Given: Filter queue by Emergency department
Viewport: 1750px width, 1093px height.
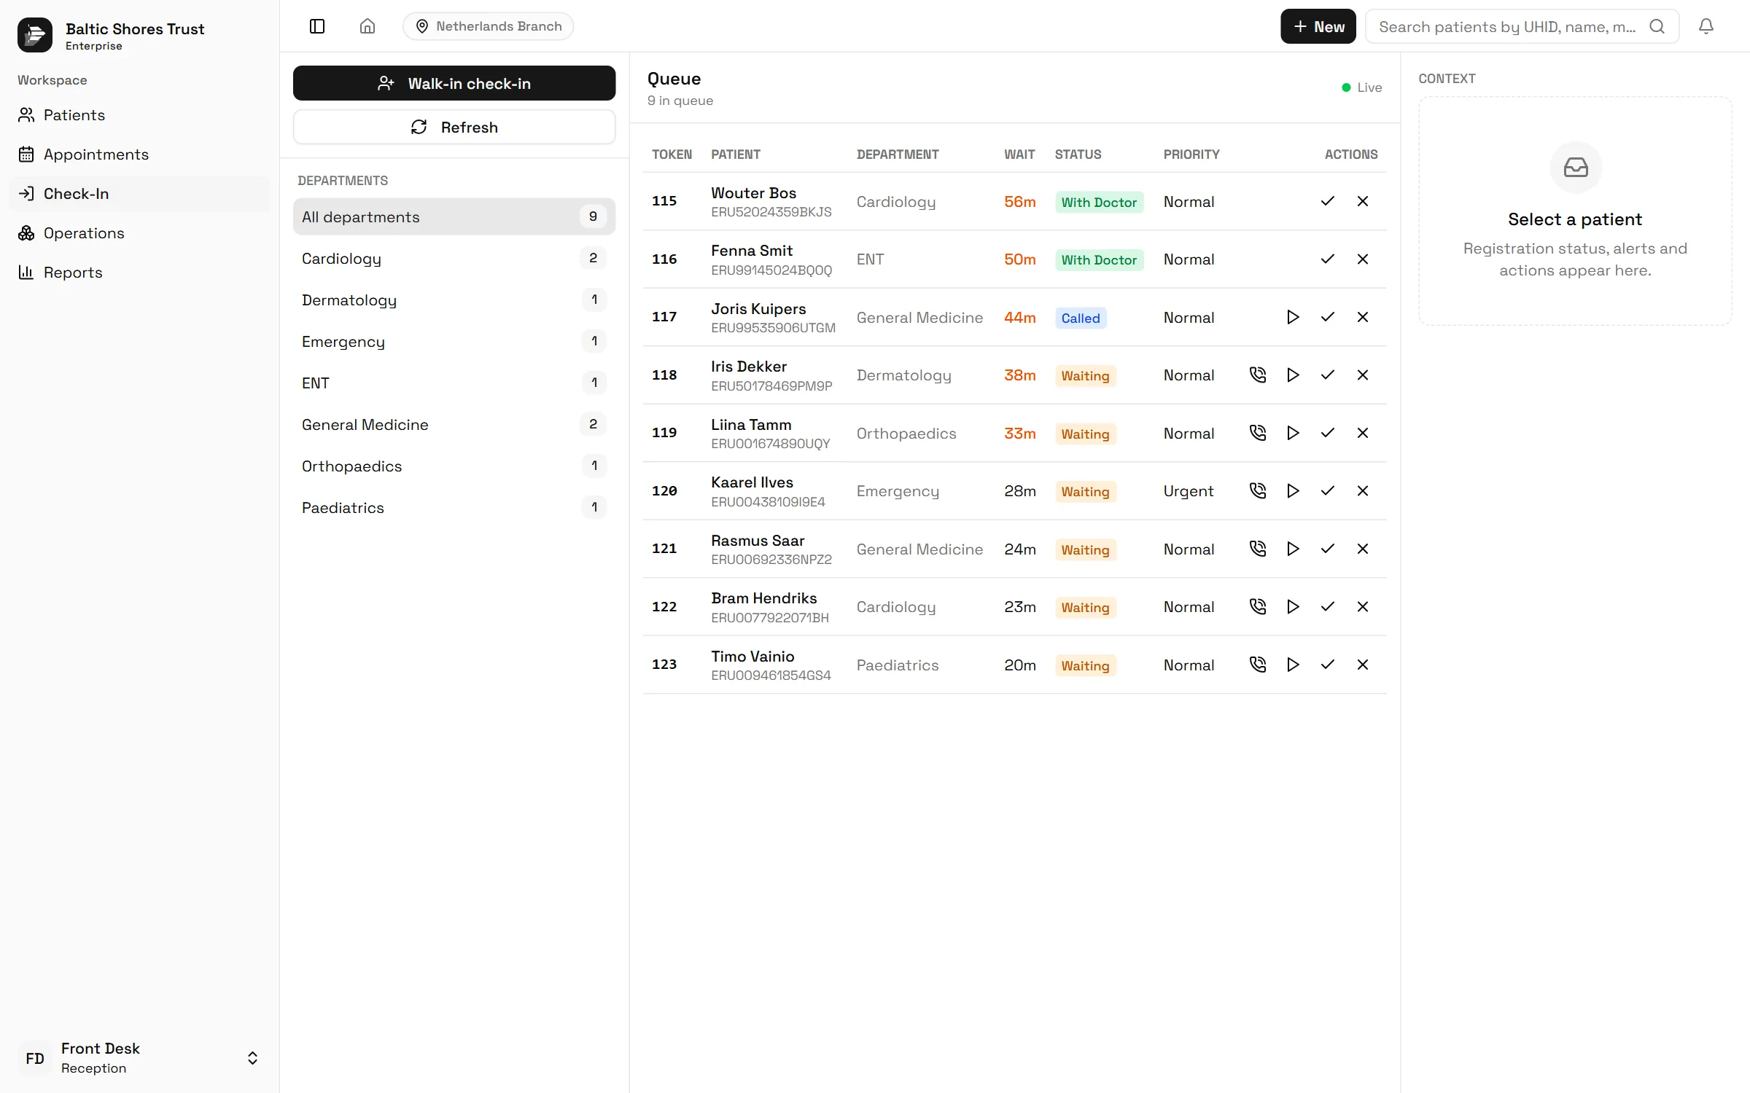Looking at the screenshot, I should click(454, 341).
